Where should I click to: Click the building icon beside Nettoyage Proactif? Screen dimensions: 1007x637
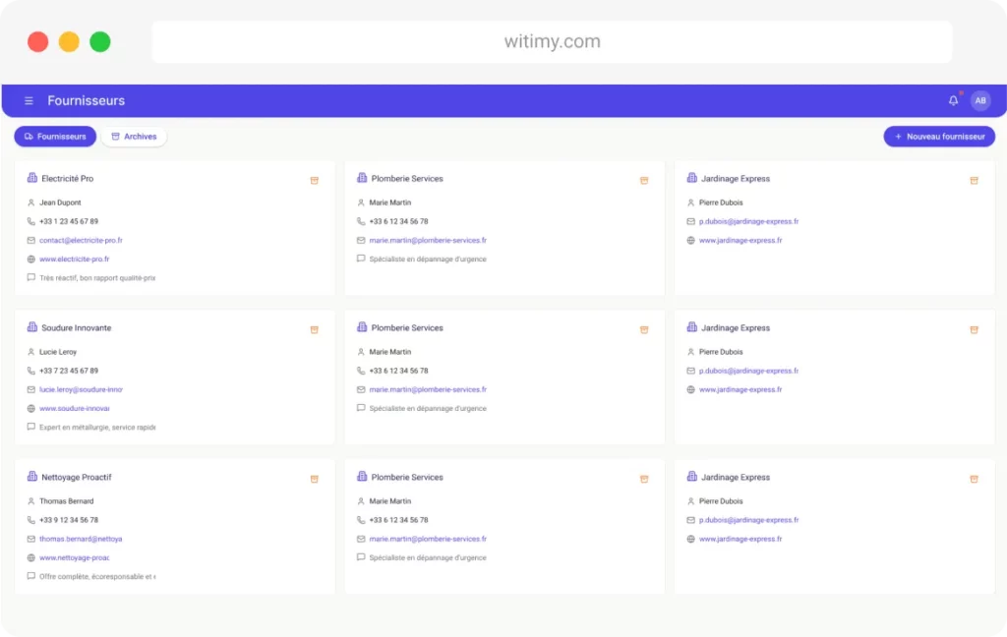click(32, 477)
